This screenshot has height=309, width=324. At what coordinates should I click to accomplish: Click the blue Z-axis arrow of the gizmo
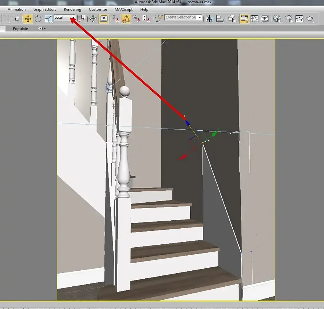187,123
